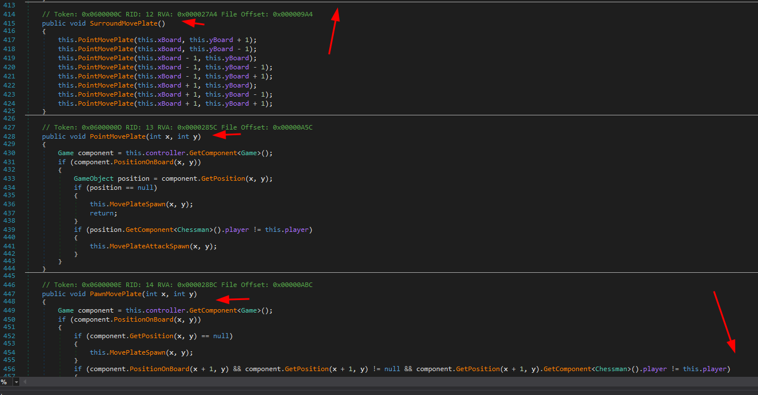Viewport: 758px width, 395px height.
Task: Click line number 424 in gutter
Action: [9, 103]
